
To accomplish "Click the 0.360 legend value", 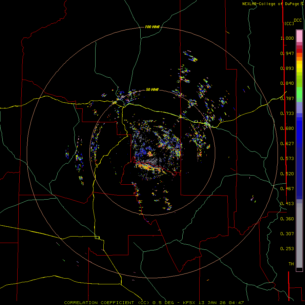I will coord(287,219).
